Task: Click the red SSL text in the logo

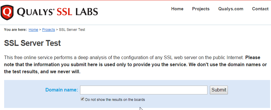Action: coord(64,12)
